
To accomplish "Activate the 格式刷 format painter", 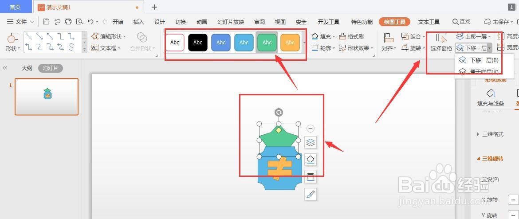I will (x=351, y=36).
